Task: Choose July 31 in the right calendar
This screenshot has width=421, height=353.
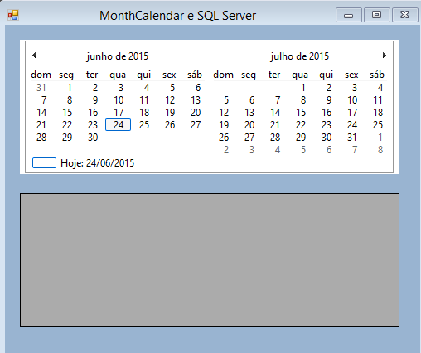Action: [x=352, y=138]
